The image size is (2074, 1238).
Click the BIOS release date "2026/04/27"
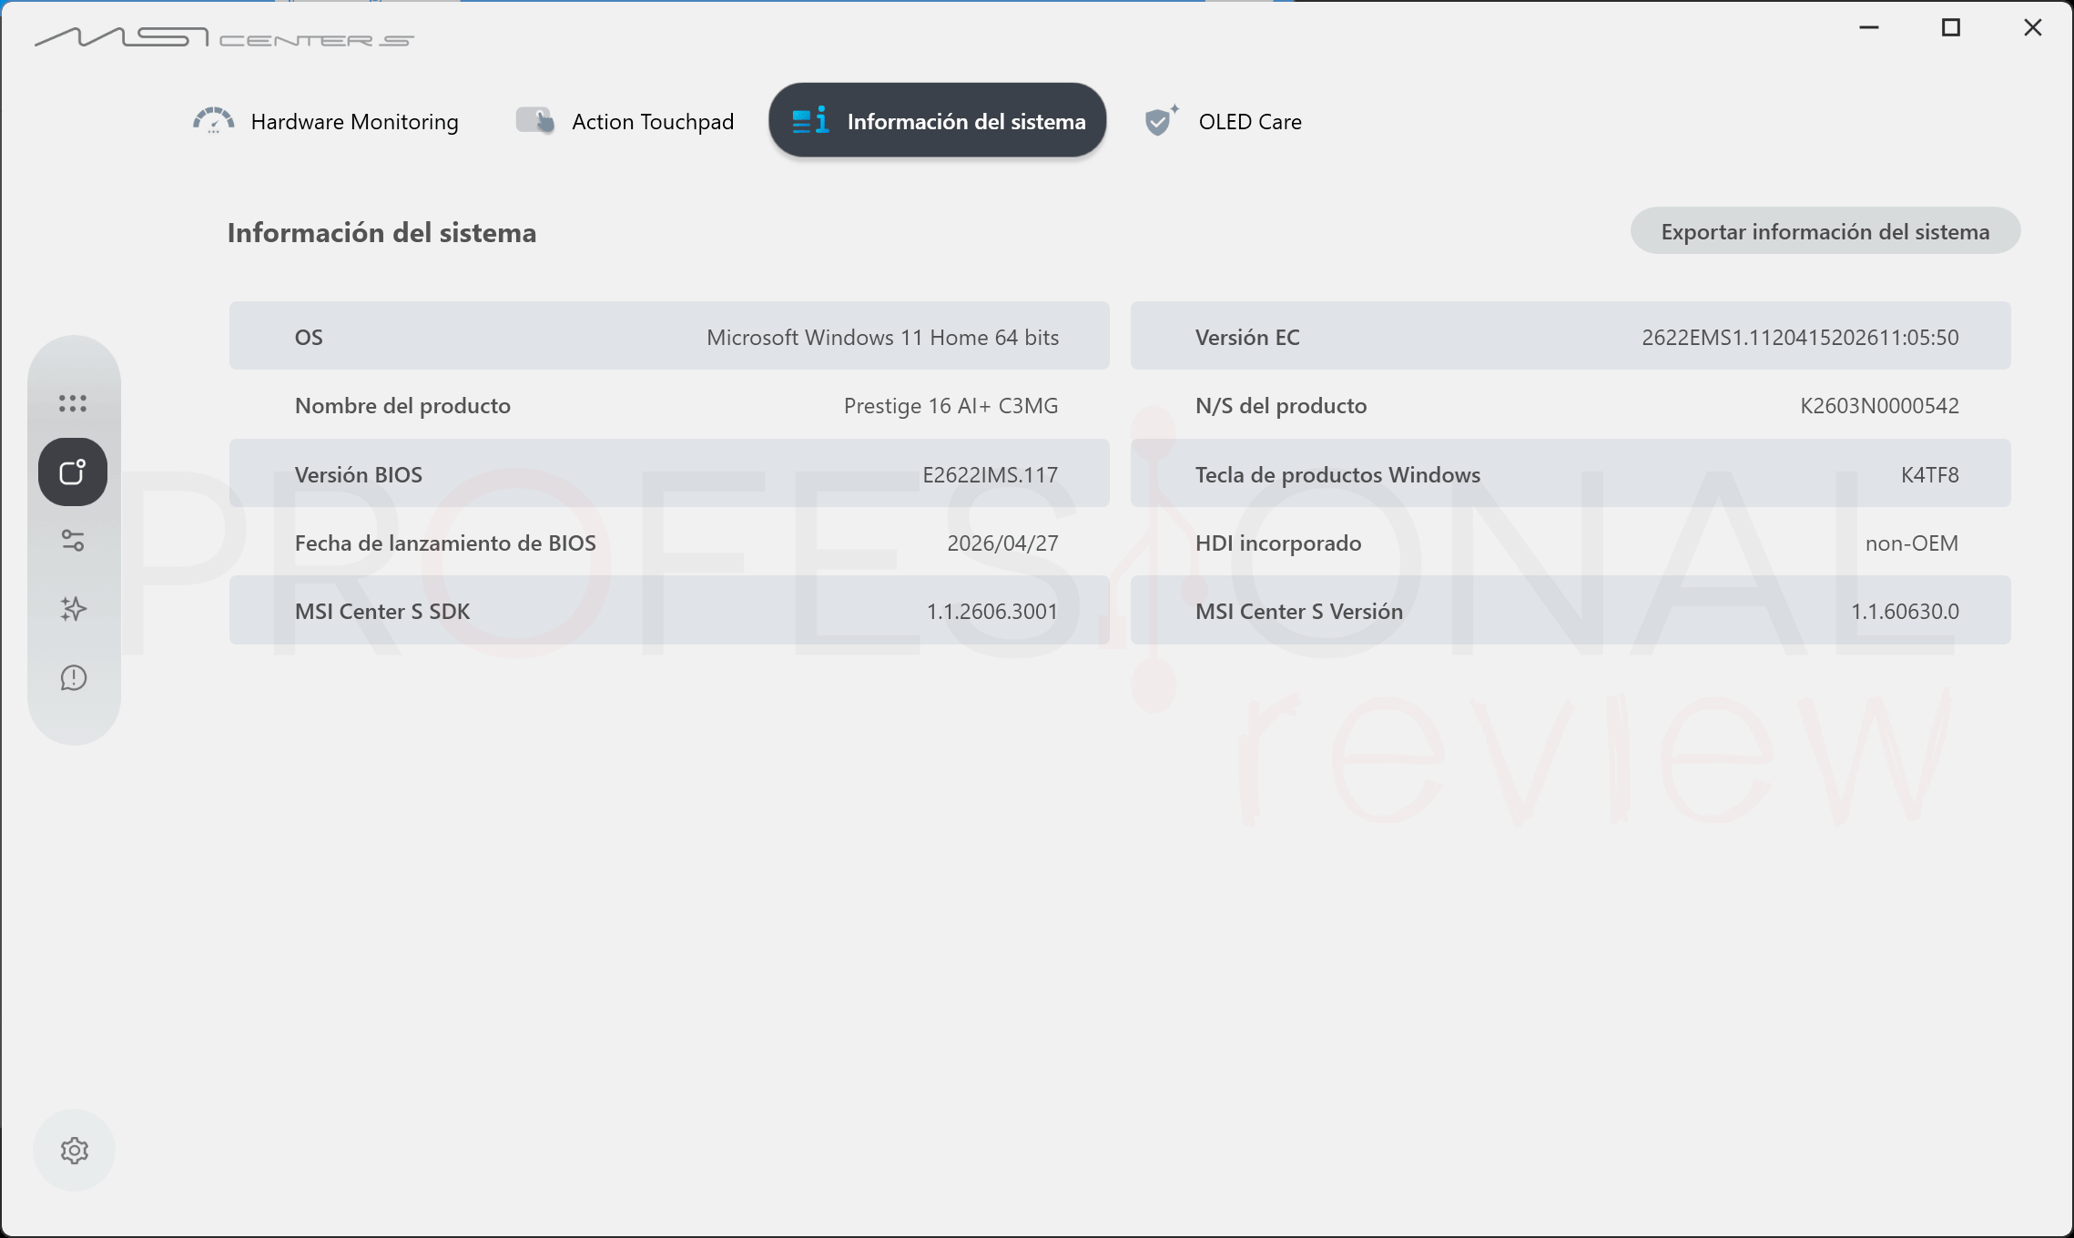1002,543
